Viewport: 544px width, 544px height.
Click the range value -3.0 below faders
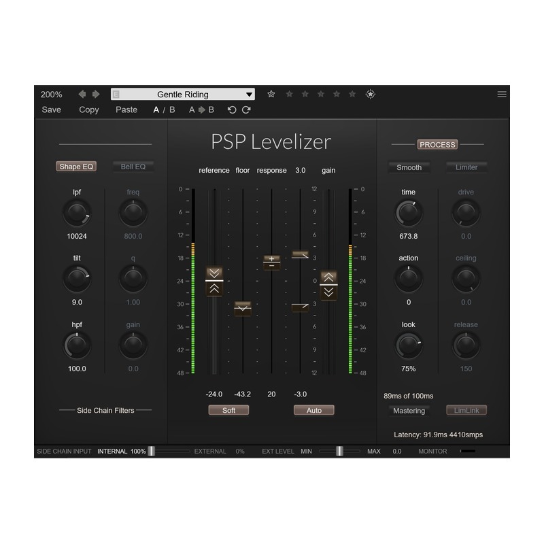(300, 394)
